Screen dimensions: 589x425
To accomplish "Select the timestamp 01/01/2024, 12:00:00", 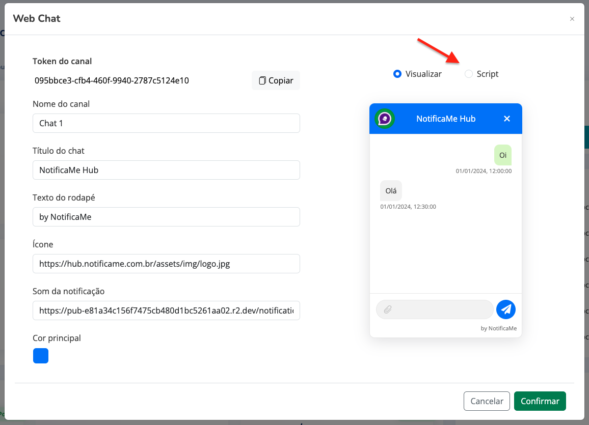I will [484, 171].
